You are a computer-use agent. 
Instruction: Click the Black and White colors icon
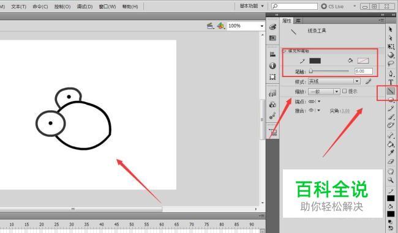pyautogui.click(x=390, y=222)
